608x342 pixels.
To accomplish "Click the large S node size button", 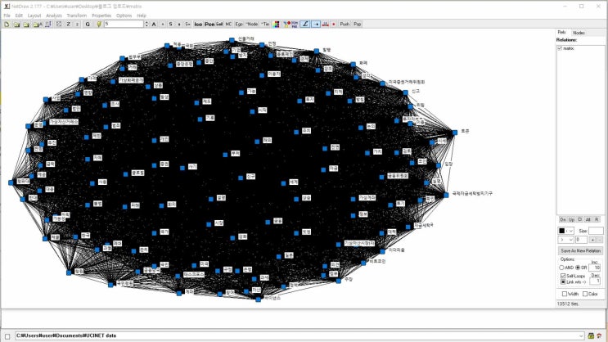I will [x=170, y=24].
